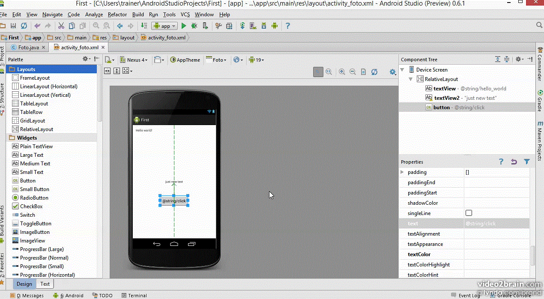Open the app run configuration dropdown
Screen dimensions: 544x299
coord(164,26)
